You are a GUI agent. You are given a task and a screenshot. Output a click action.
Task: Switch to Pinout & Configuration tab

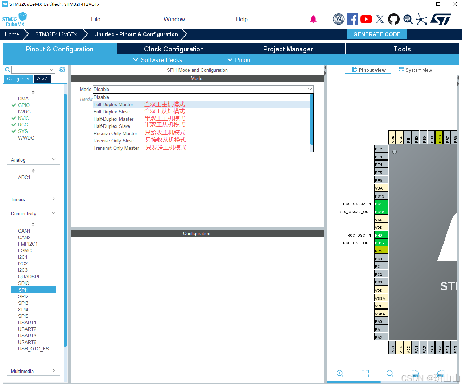point(59,49)
